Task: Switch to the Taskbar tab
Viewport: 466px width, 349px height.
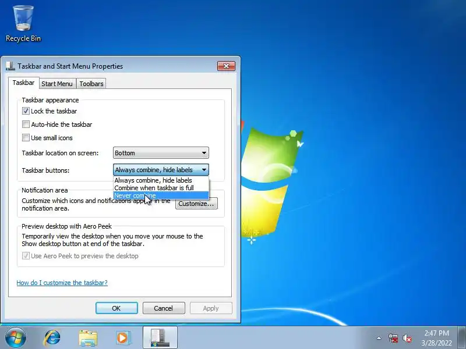Action: pyautogui.click(x=23, y=83)
